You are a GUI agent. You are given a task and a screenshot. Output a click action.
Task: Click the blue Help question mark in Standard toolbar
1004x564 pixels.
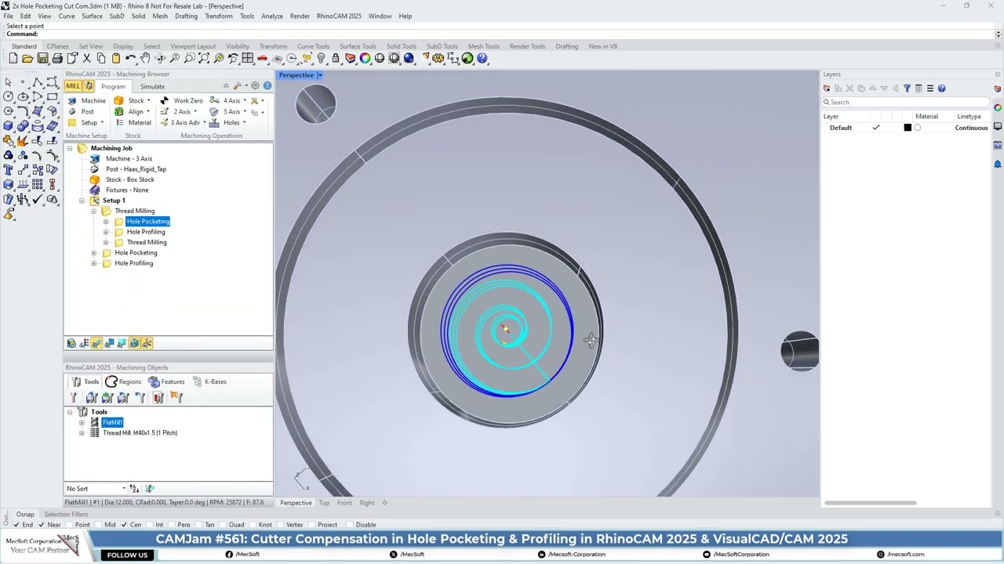click(482, 59)
